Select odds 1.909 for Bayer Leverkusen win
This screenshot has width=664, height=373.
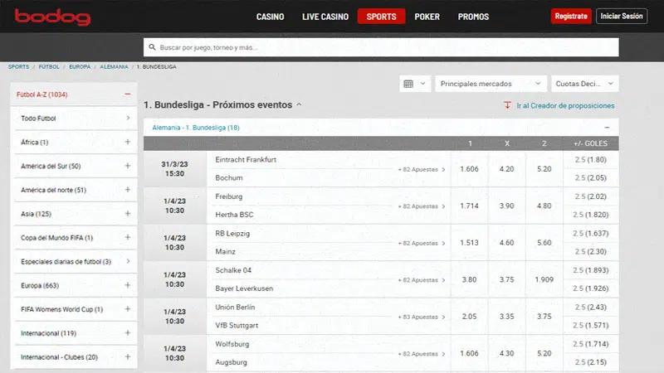tap(544, 280)
